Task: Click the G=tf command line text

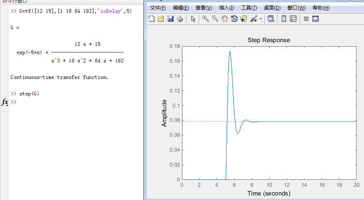Action: (x=75, y=11)
